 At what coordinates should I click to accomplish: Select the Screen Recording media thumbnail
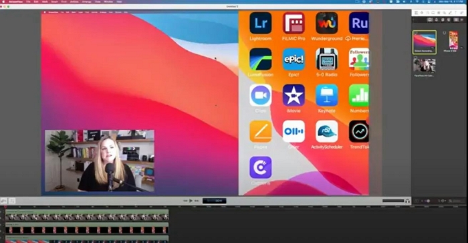[x=425, y=42]
